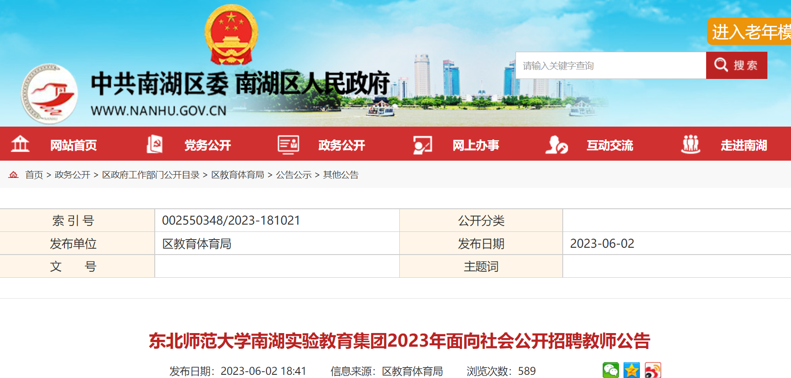Viewport: 791px width, 378px height.
Task: Click the 首页 breadcrumb link
Action: [x=34, y=175]
